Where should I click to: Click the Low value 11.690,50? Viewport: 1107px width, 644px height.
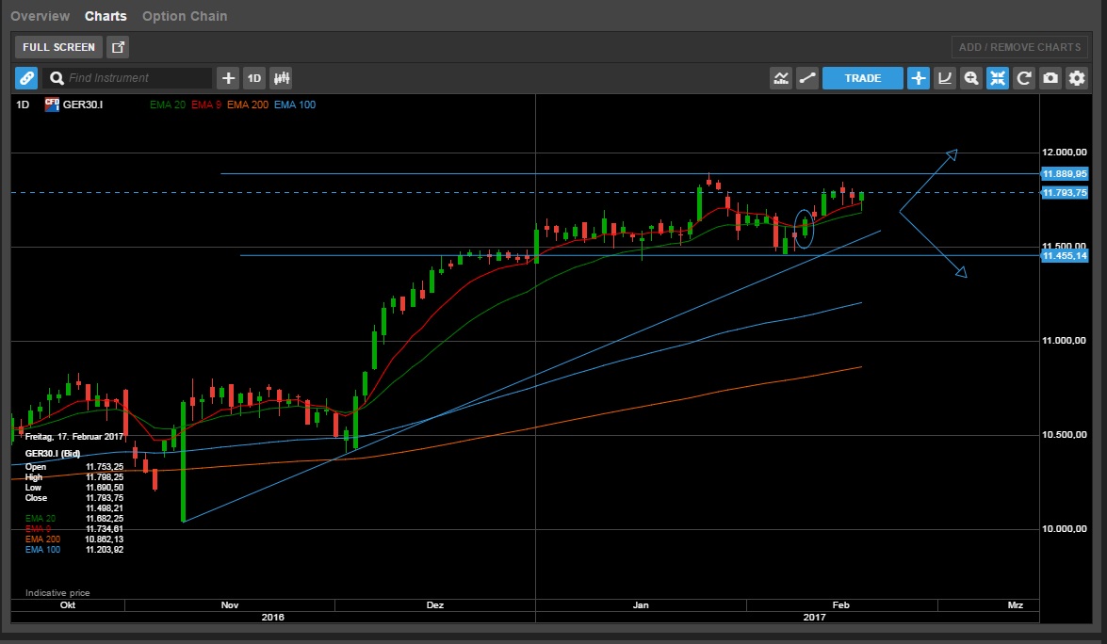point(105,488)
